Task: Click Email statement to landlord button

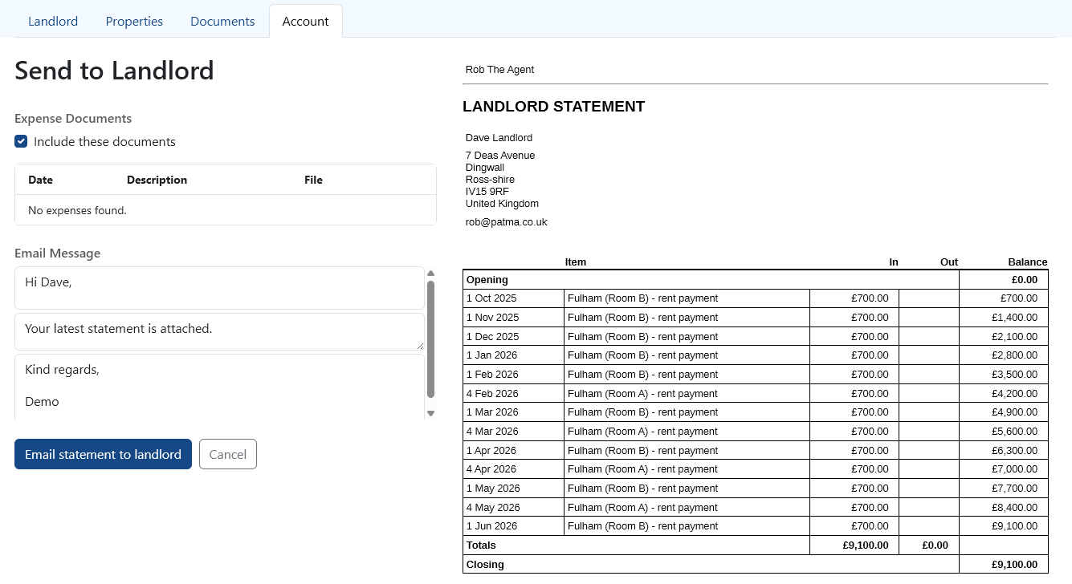Action: point(103,454)
